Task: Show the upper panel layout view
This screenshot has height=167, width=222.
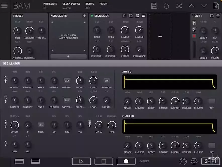Action: pos(19,161)
